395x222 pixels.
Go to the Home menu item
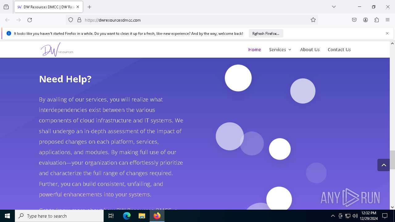[255, 49]
